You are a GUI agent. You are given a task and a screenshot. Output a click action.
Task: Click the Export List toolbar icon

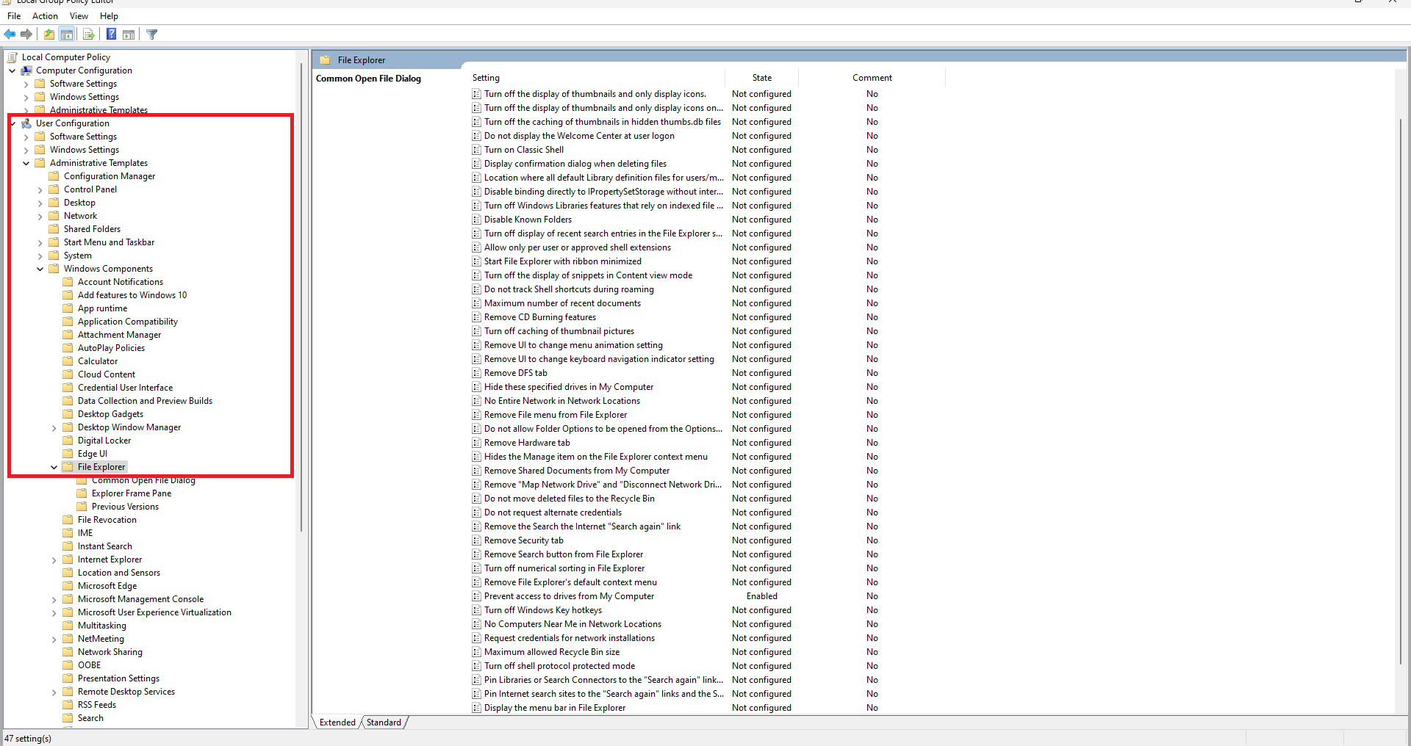tap(89, 34)
